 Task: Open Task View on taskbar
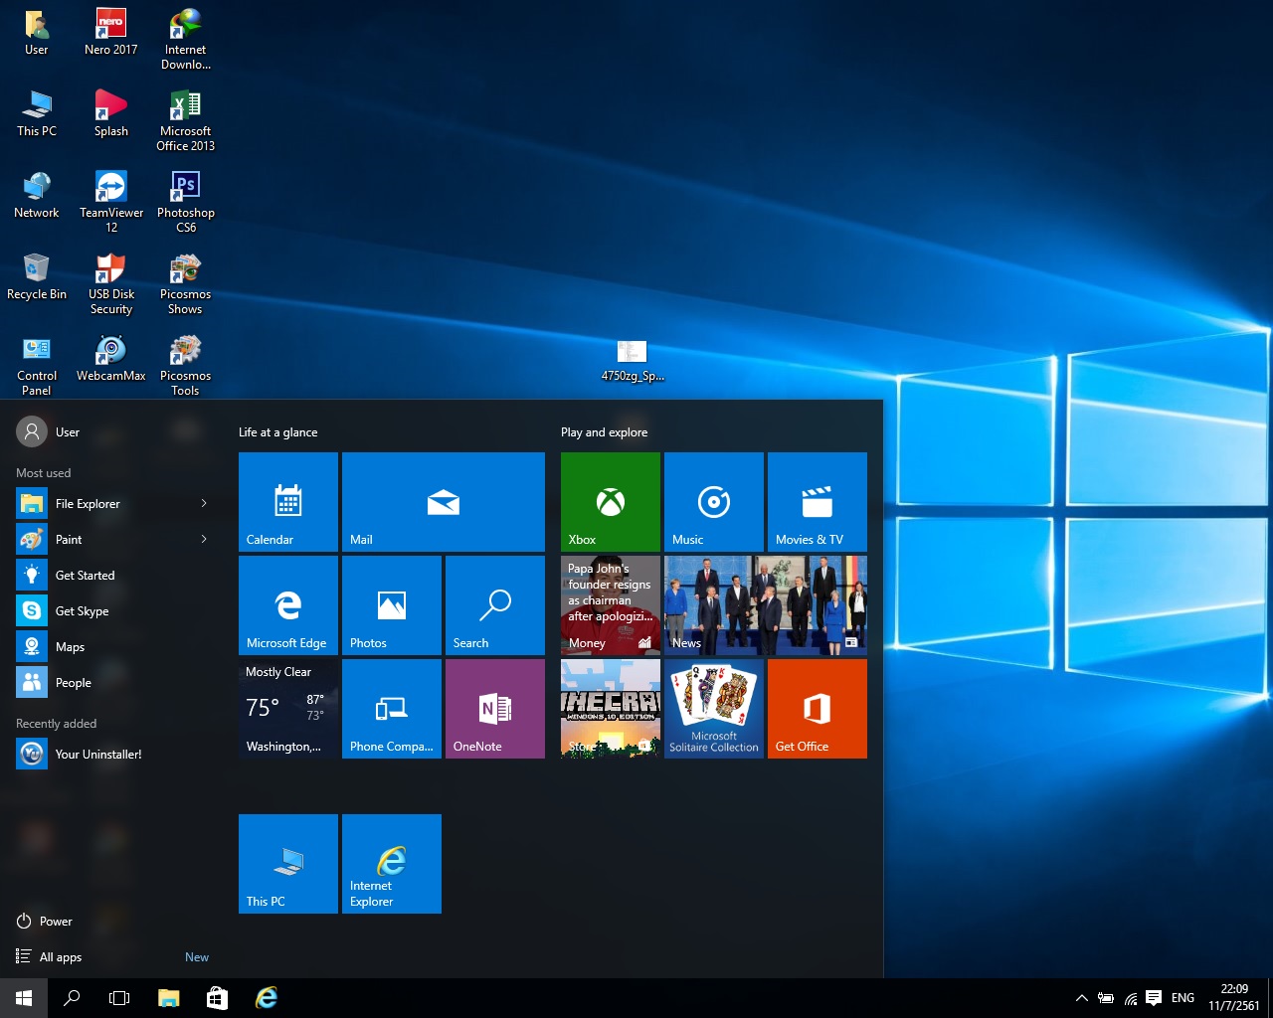[x=119, y=998]
